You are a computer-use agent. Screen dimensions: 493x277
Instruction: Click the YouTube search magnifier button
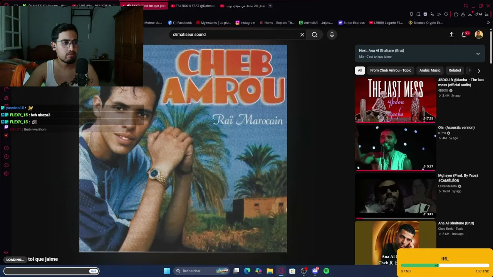[315, 35]
